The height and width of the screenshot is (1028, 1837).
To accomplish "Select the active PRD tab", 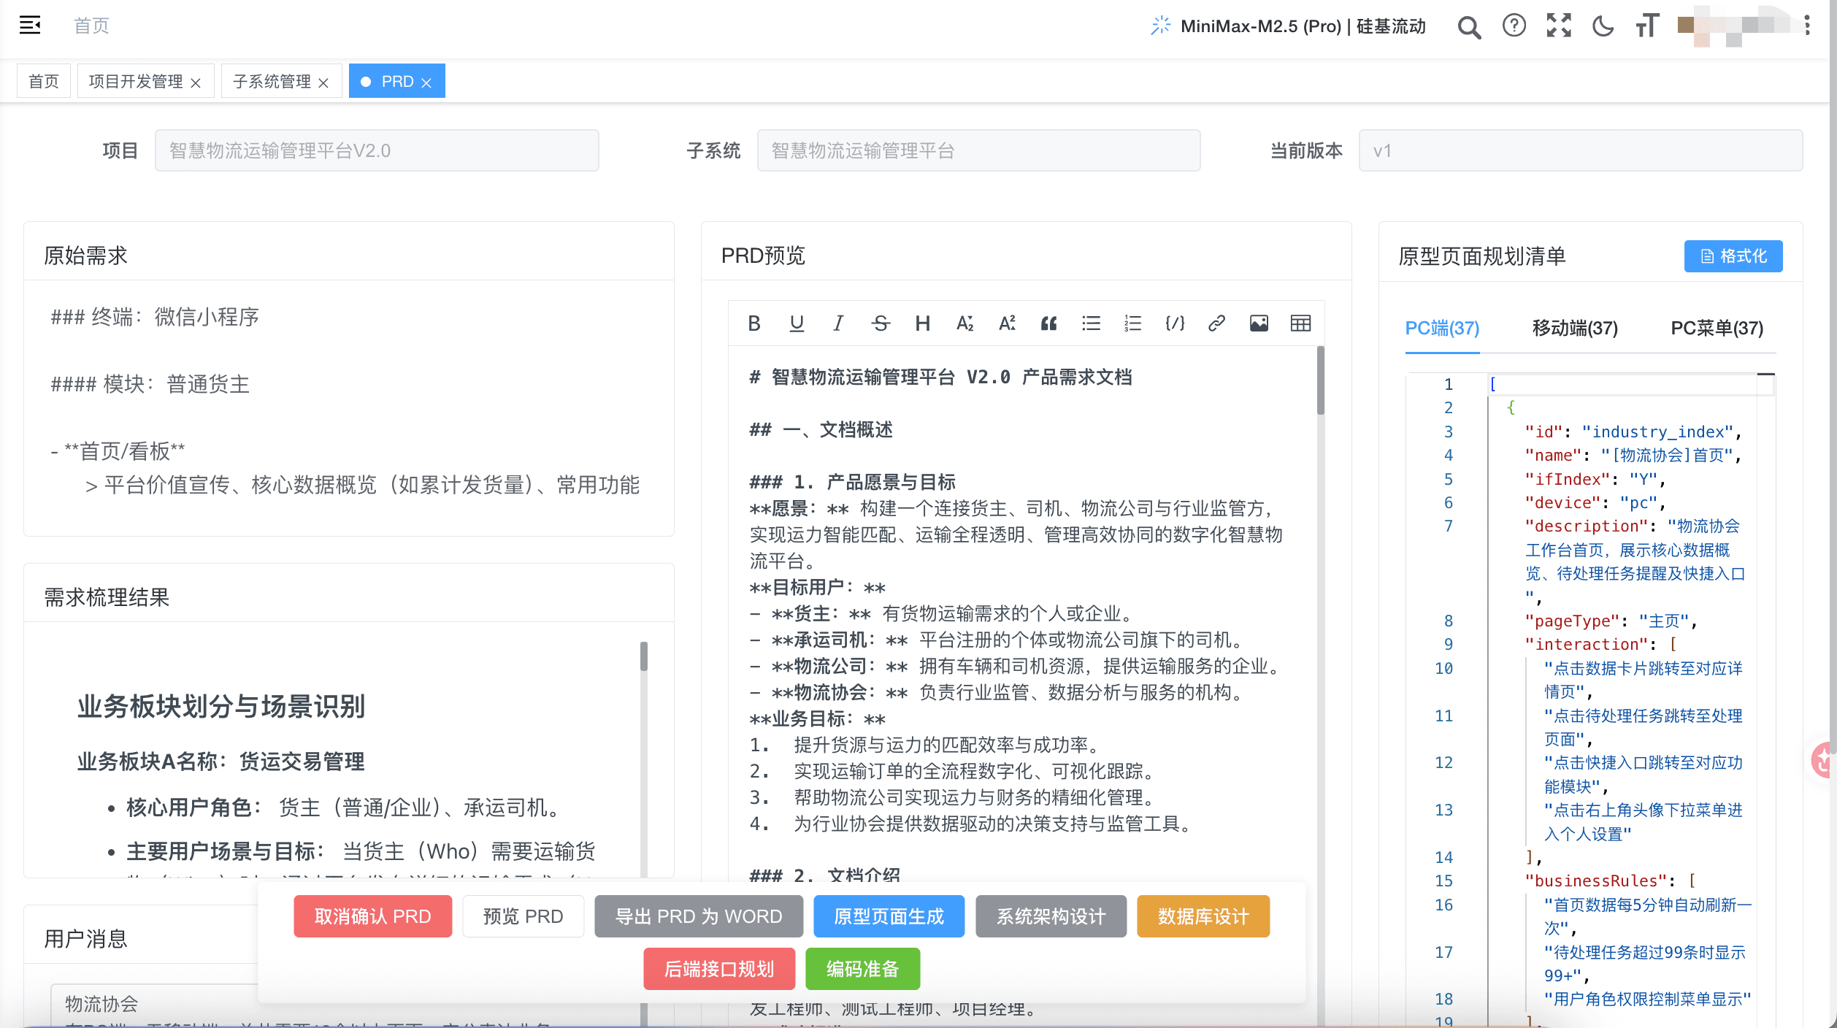I will coord(396,81).
